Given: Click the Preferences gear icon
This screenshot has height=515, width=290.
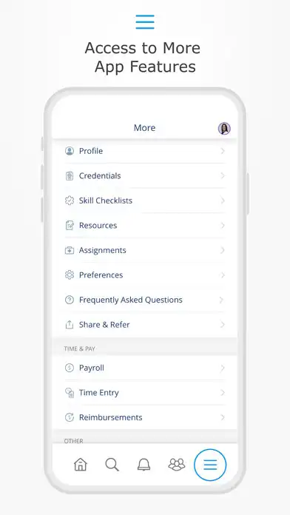Looking at the screenshot, I should coord(70,275).
